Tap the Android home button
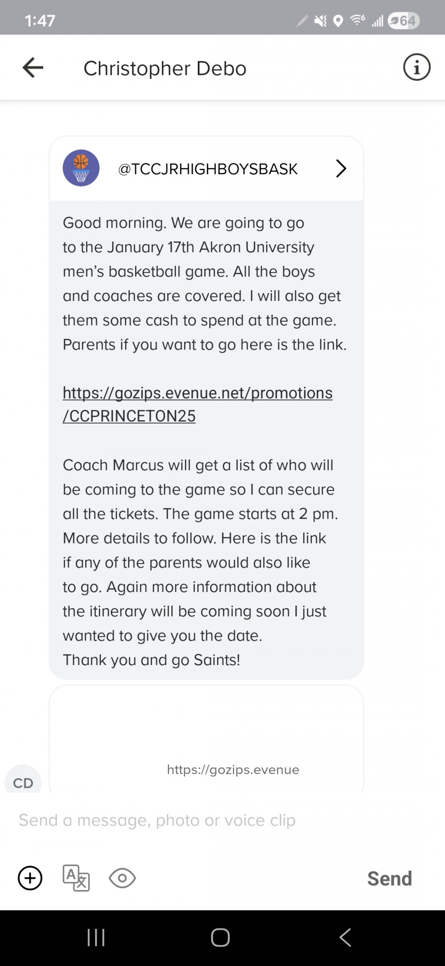Image resolution: width=445 pixels, height=966 pixels. pos(220,938)
